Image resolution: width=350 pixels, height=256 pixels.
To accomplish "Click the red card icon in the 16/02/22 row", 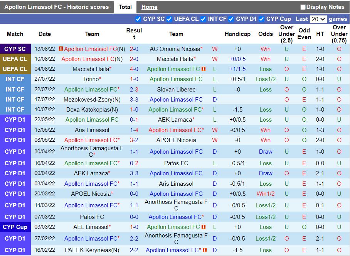I will pos(205,250).
